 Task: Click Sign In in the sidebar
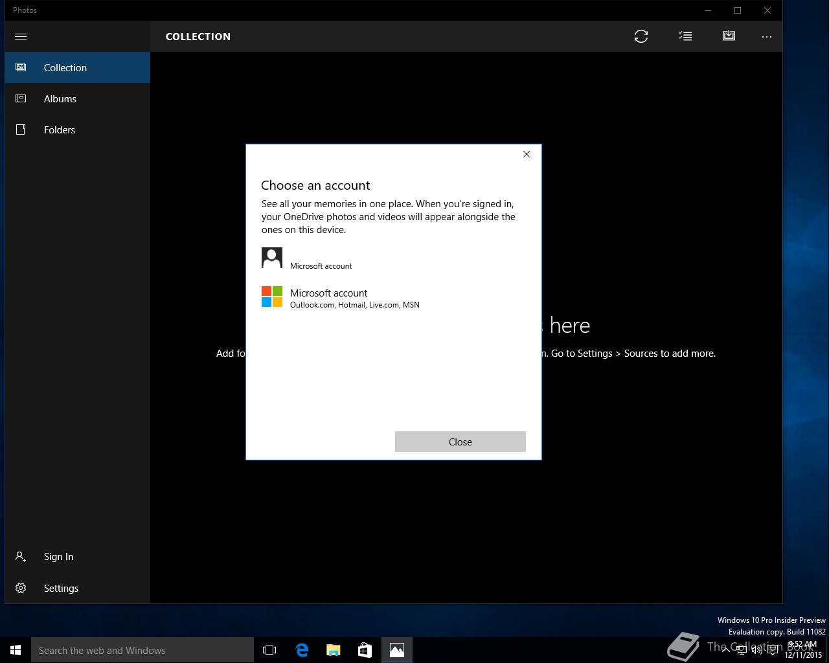(x=78, y=557)
